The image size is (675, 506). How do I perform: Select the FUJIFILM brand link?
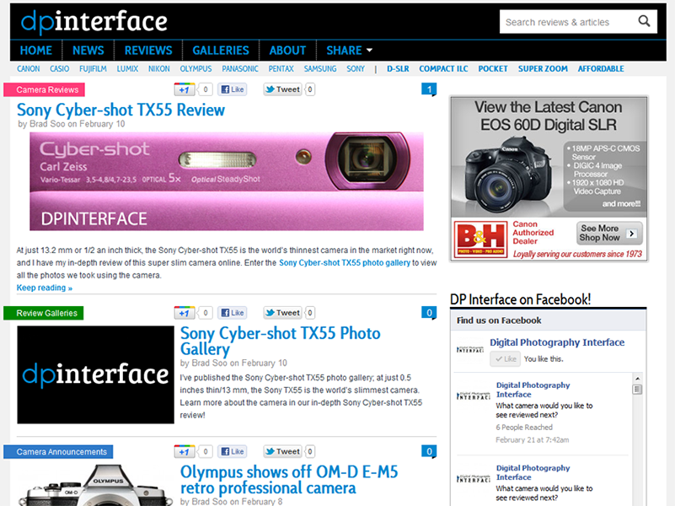(93, 69)
